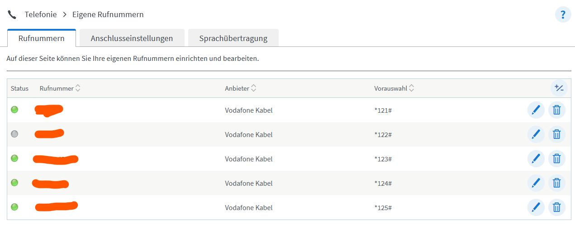Edit the number with preselection *121#
The image size is (575, 243).
click(536, 110)
